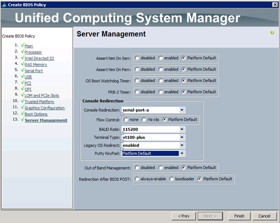Open the help question-mark icon
Viewport: 280px width, 223px height.
pos(272,33)
